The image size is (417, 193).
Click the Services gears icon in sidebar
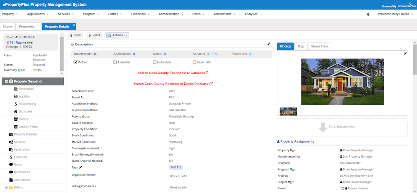click(x=11, y=142)
